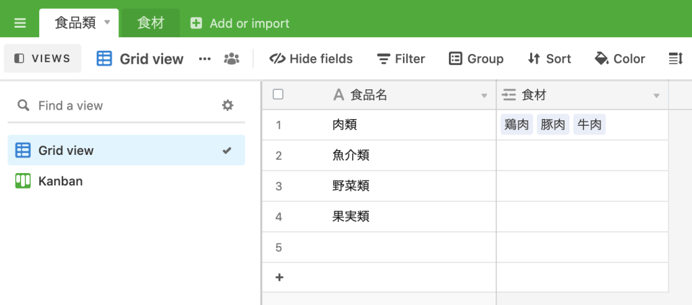Screen dimensions: 692x305
Task: Click the Color paint bucket button
Action: (x=620, y=59)
